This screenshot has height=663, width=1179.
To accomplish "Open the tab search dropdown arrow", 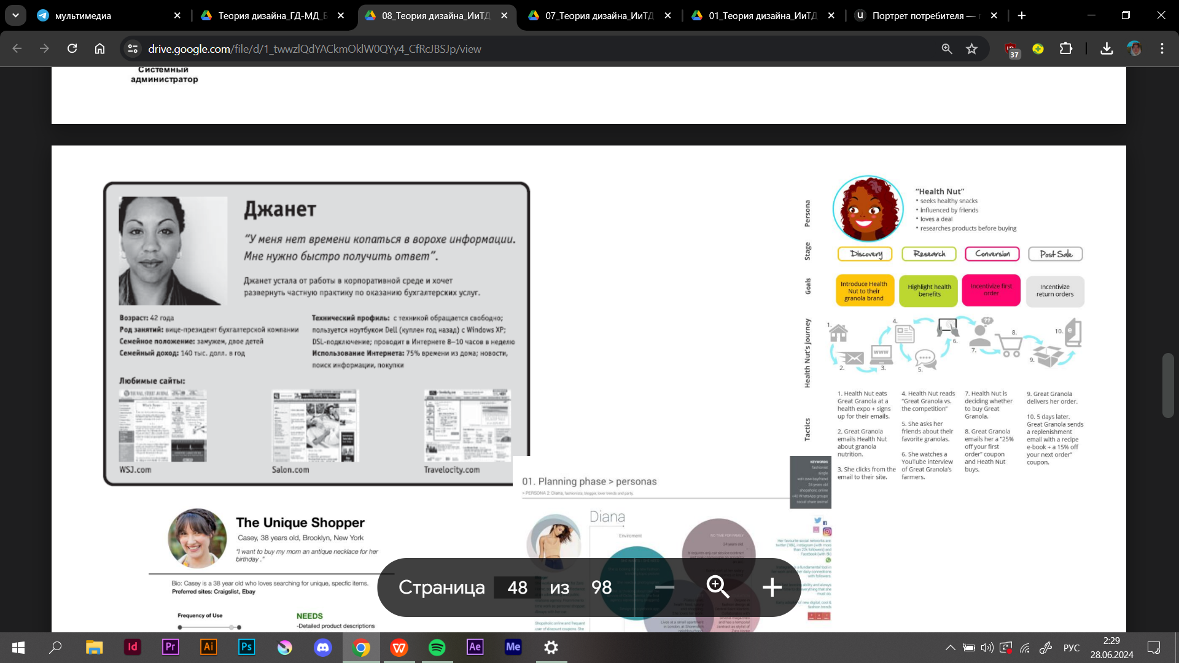I will [15, 15].
